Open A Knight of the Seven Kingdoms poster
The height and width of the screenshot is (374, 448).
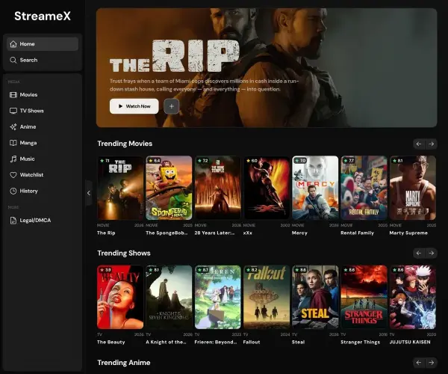pyautogui.click(x=169, y=297)
